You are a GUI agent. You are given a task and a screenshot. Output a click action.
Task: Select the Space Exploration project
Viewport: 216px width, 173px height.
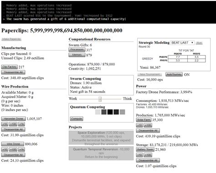coord(101,138)
